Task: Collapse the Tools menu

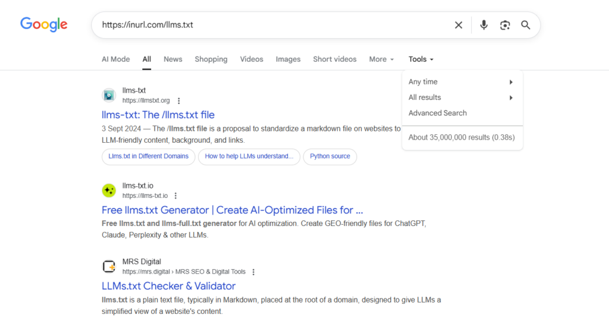Action: click(x=420, y=59)
